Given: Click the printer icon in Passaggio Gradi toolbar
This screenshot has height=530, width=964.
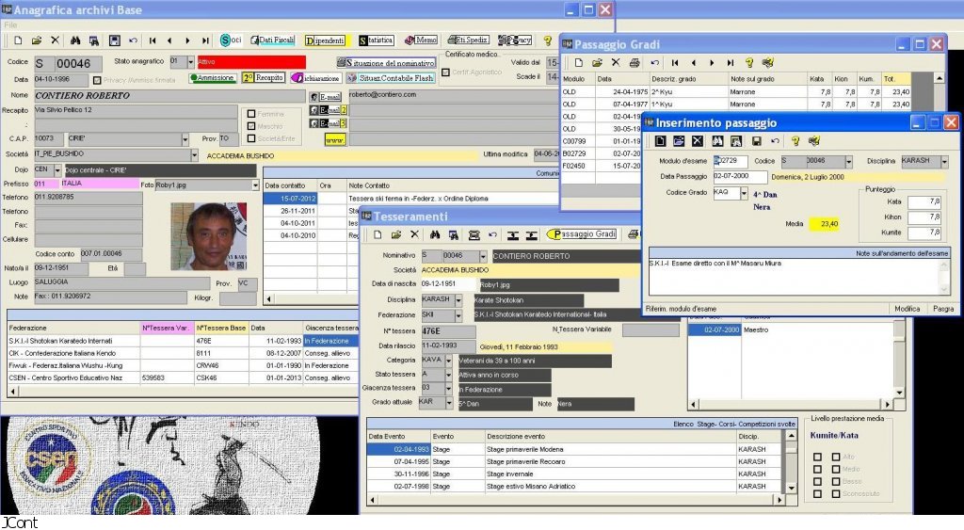Looking at the screenshot, I should [x=635, y=62].
